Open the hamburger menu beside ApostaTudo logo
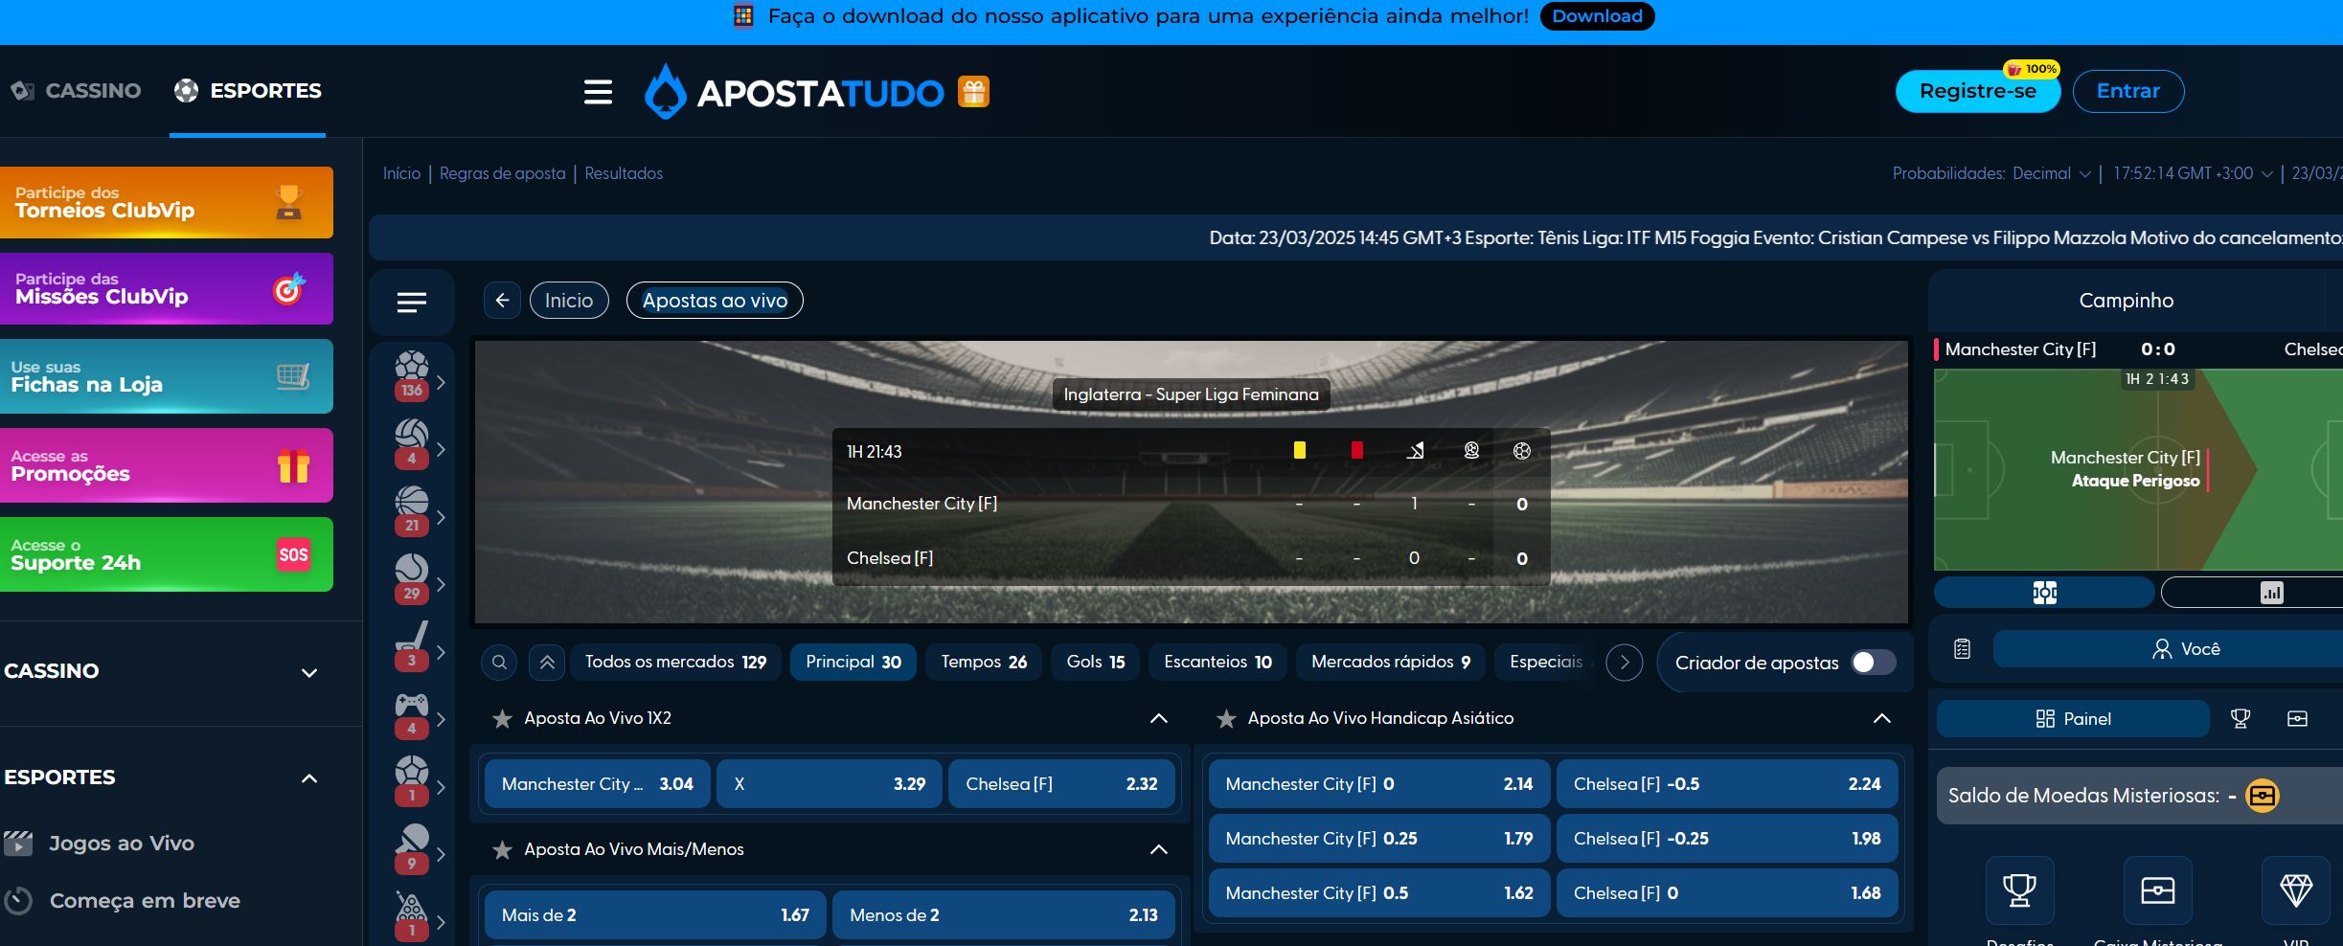2343x946 pixels. pos(598,92)
